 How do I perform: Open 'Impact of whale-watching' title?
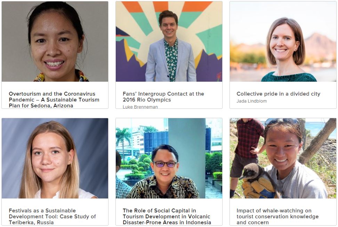277,217
